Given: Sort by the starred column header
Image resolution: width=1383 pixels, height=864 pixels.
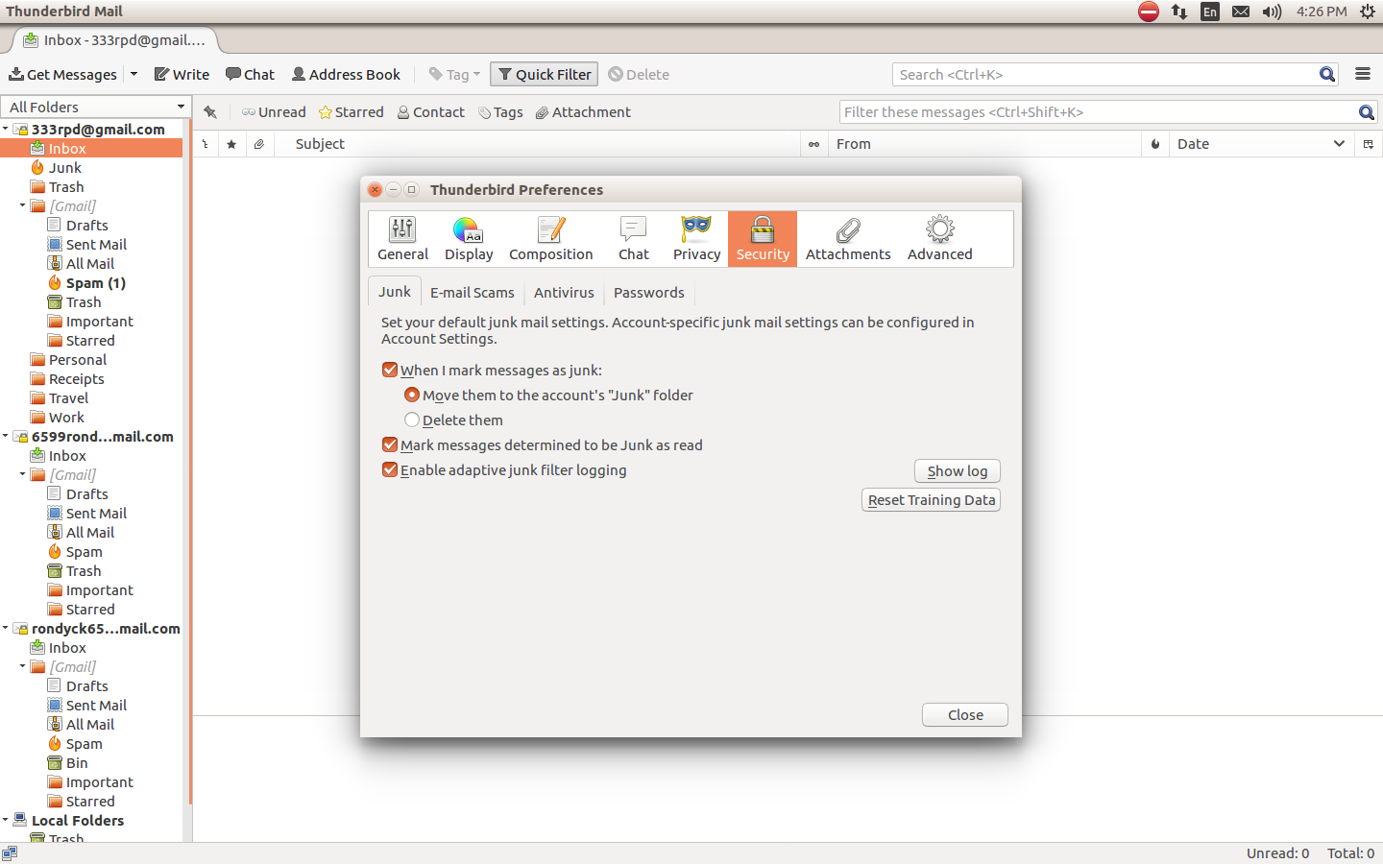Looking at the screenshot, I should [x=231, y=144].
